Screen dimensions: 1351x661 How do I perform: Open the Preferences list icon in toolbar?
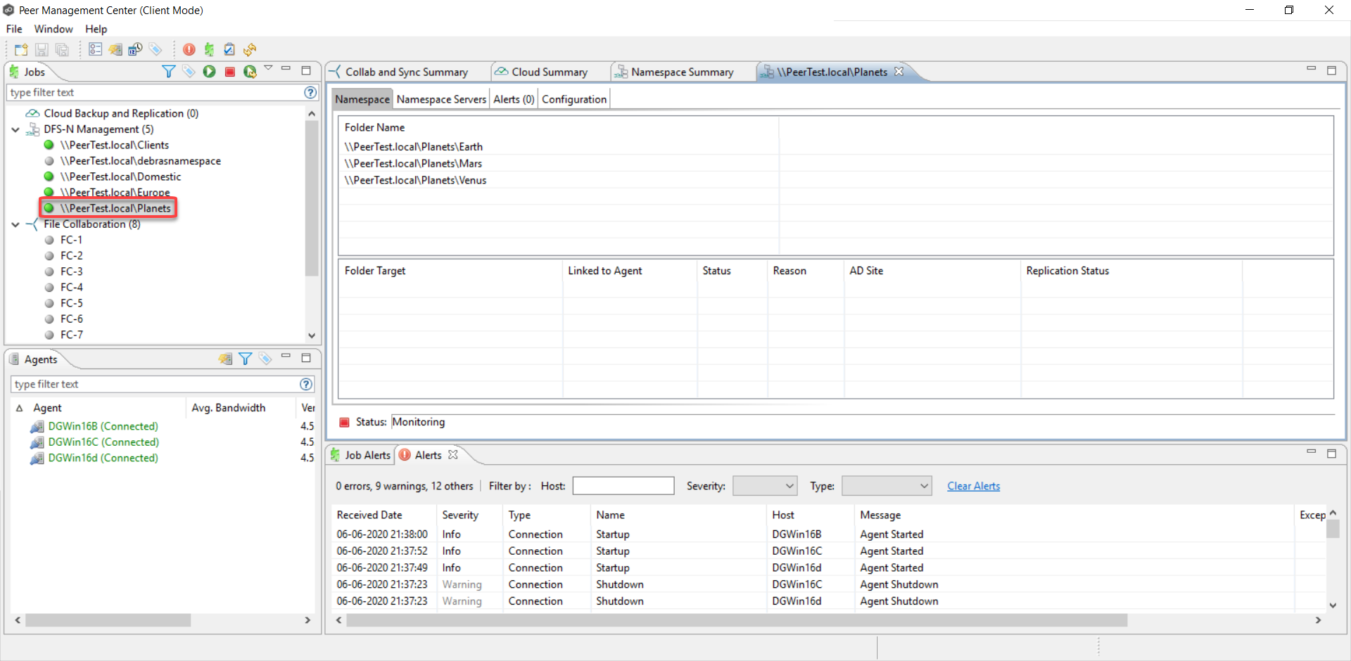(96, 49)
